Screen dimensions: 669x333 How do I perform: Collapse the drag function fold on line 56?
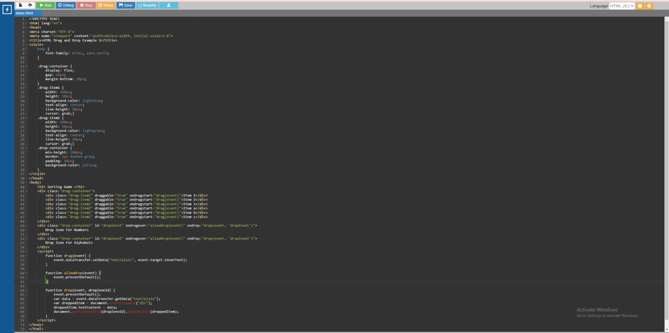[x=26, y=256]
